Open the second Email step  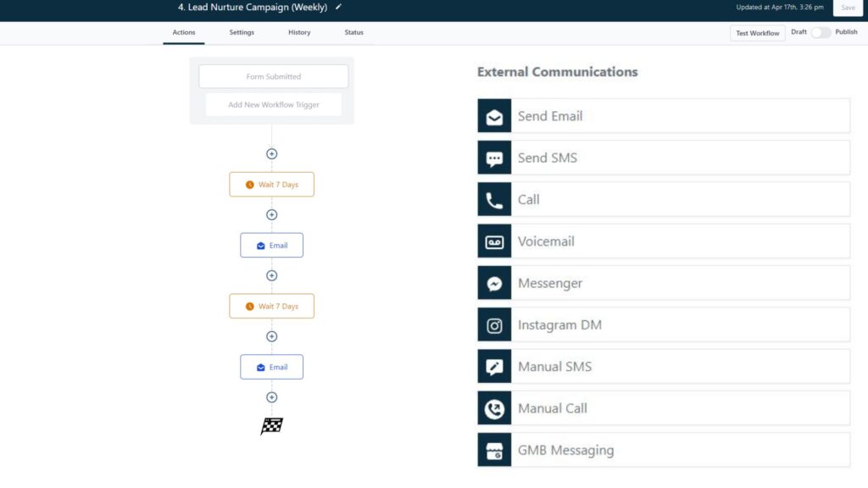click(x=272, y=367)
